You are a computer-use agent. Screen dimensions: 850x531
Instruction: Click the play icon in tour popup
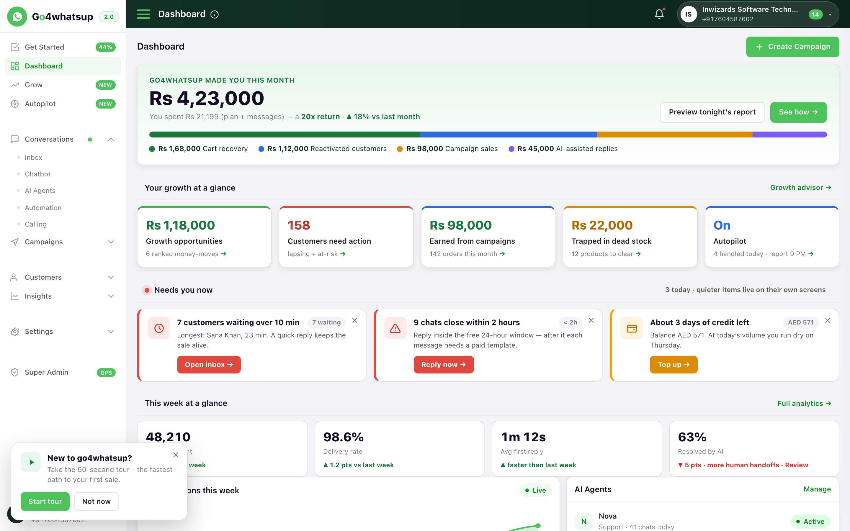pos(31,462)
